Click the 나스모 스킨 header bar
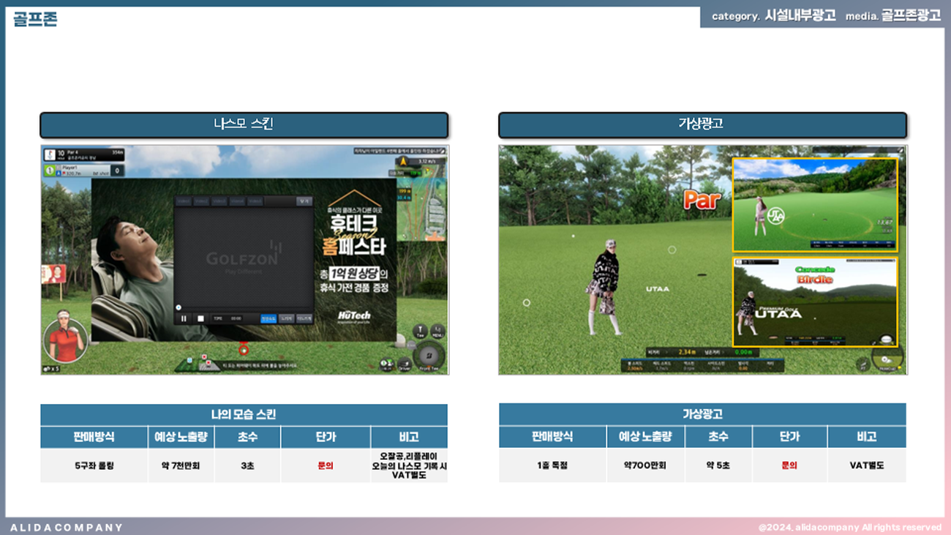The width and height of the screenshot is (951, 535). click(x=244, y=124)
